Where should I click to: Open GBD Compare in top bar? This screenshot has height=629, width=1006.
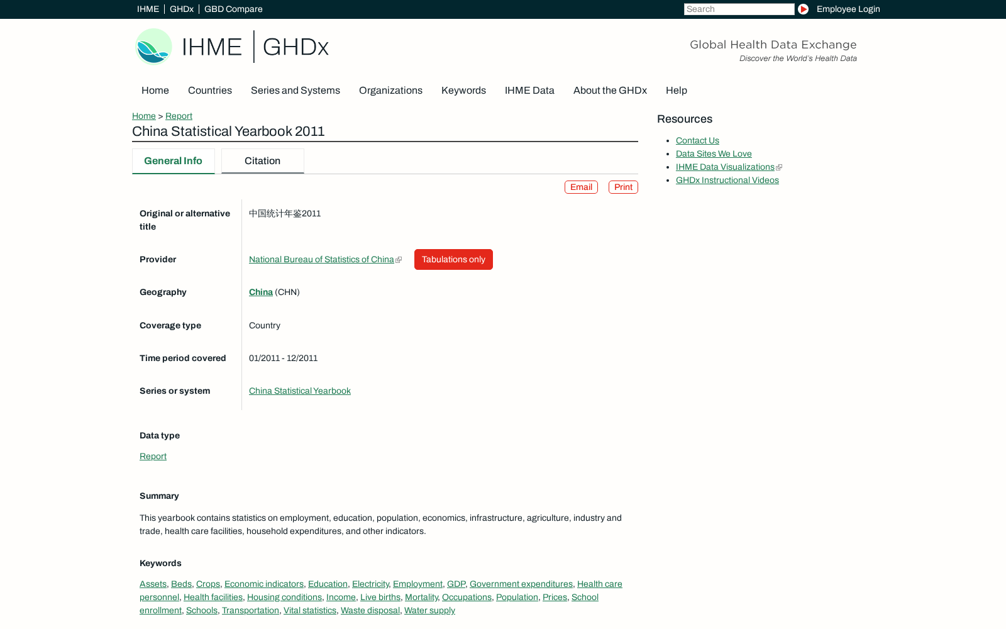point(233,9)
